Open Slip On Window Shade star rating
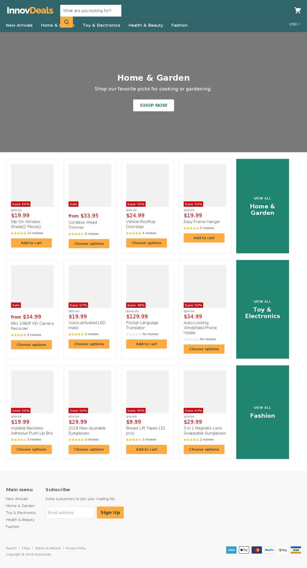The image size is (307, 568). [19, 233]
